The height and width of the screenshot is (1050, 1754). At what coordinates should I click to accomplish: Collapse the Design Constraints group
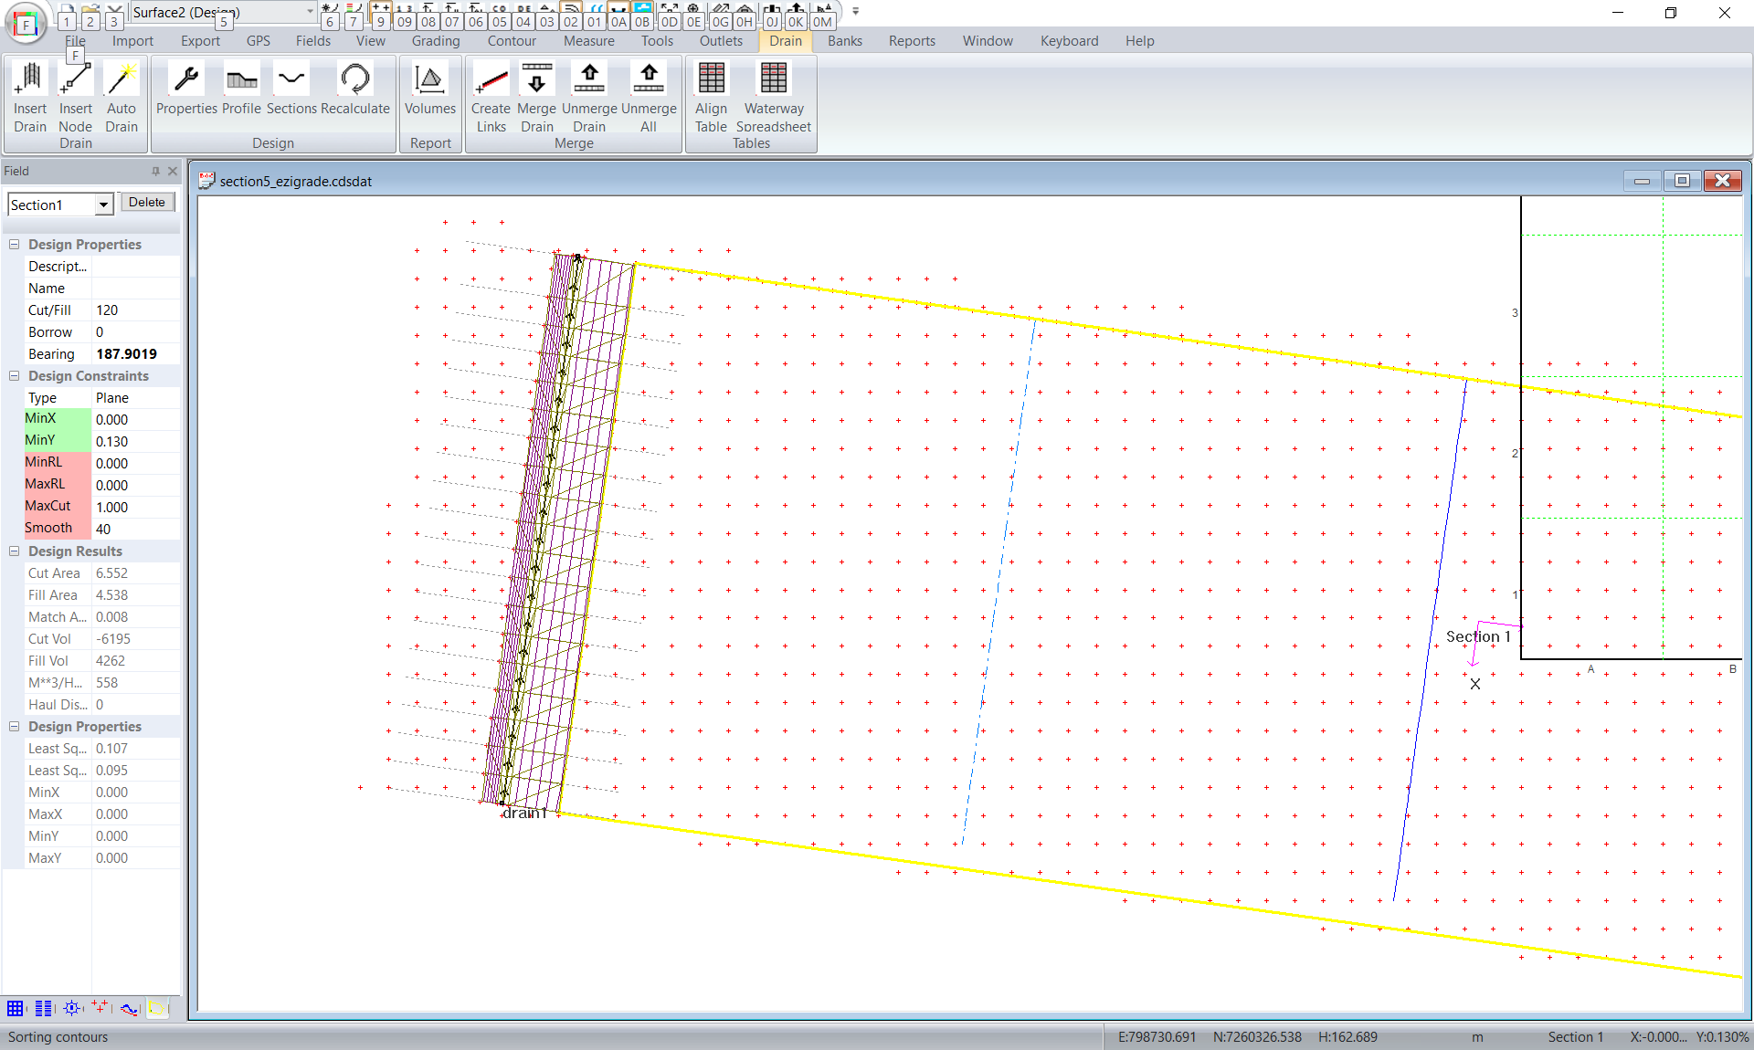tap(15, 376)
